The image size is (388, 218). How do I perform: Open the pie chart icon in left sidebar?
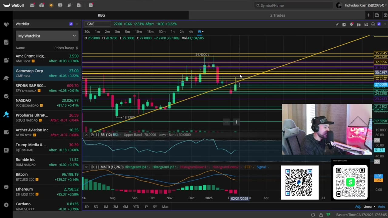[6, 60]
